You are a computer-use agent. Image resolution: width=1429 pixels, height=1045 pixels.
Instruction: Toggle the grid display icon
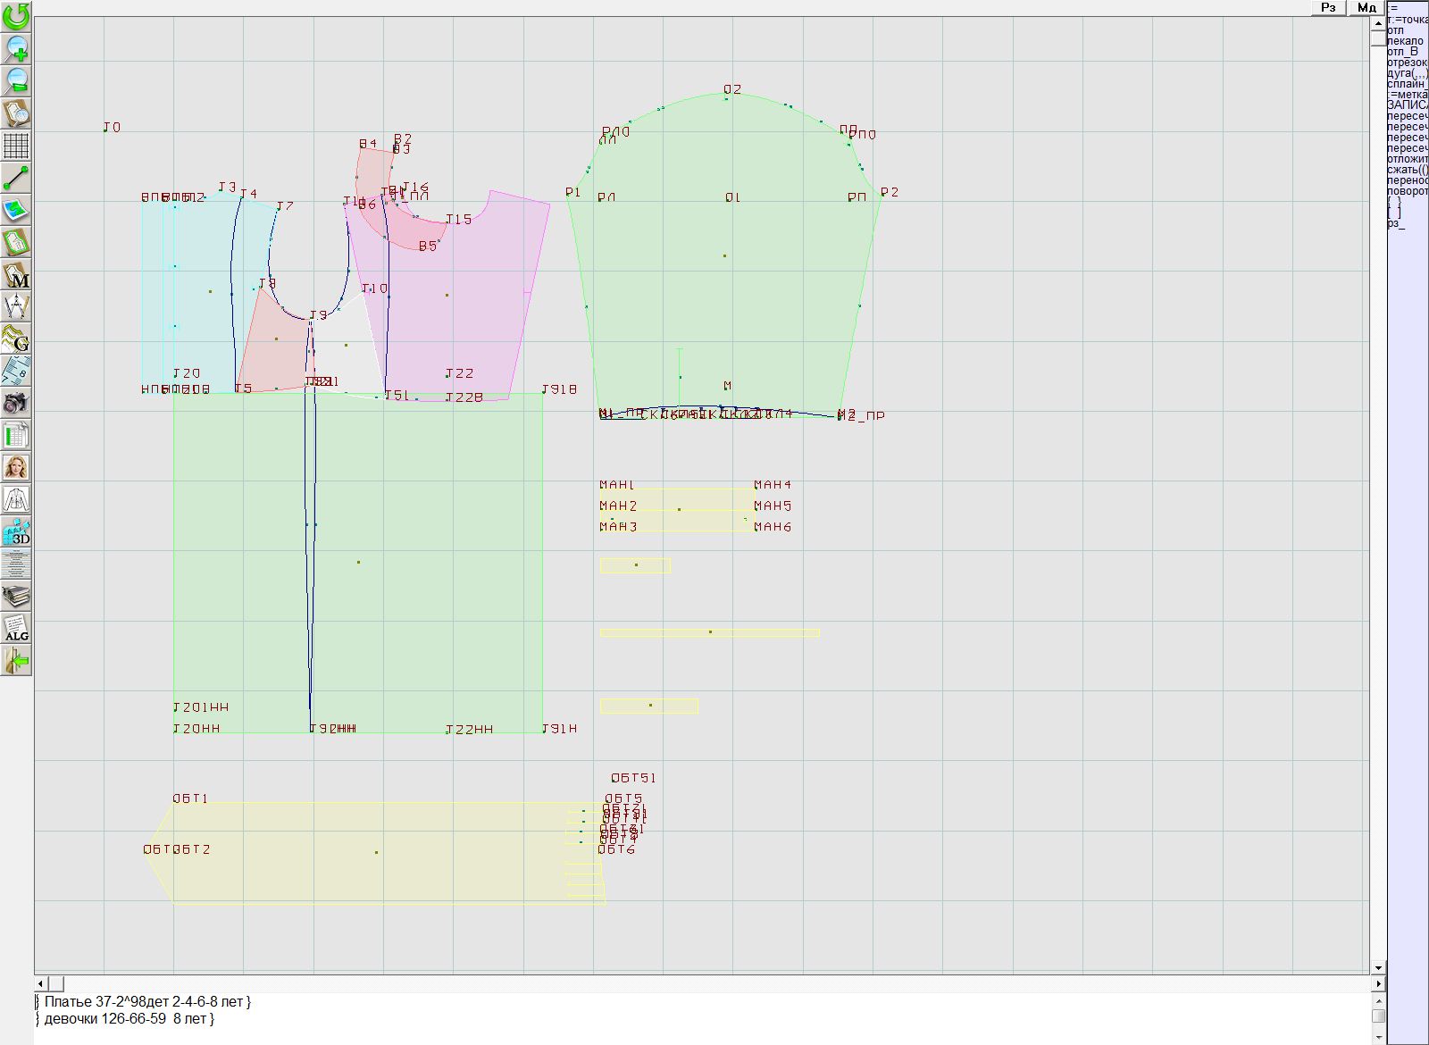click(x=16, y=146)
